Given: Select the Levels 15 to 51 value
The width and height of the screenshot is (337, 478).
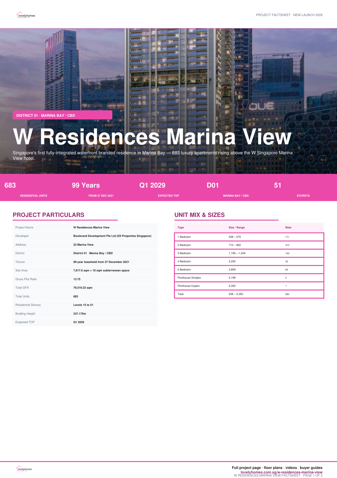Looking at the screenshot, I should click(x=83, y=305).
